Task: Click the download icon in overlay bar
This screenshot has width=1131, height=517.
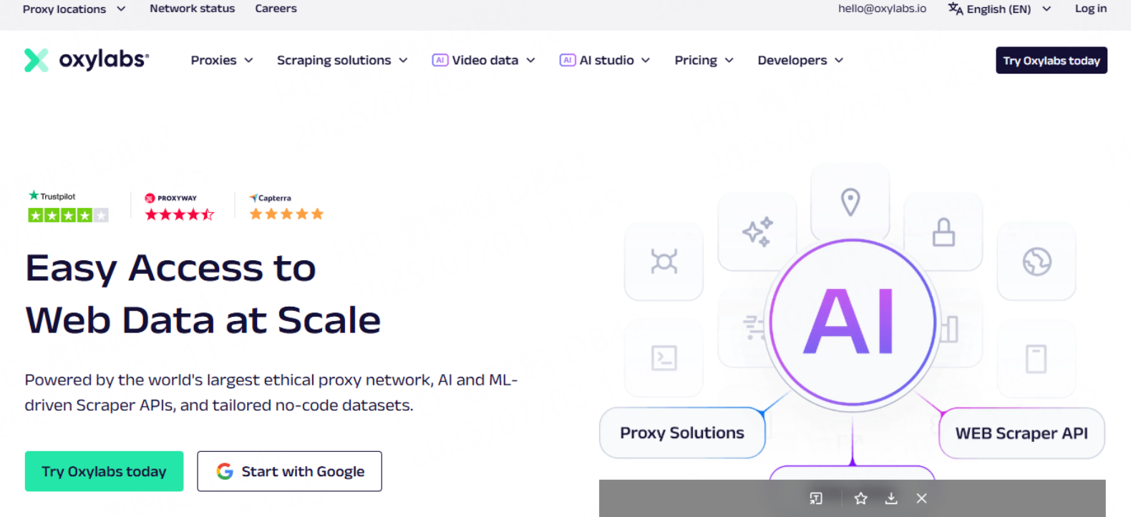Action: pyautogui.click(x=891, y=498)
